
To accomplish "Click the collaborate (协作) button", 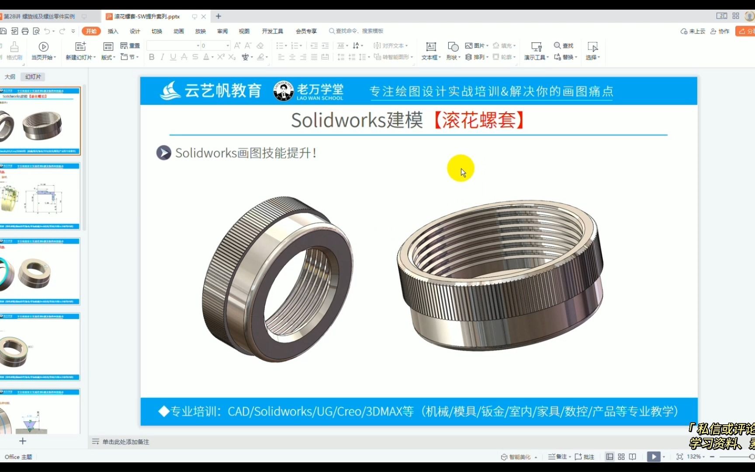I will coord(720,31).
